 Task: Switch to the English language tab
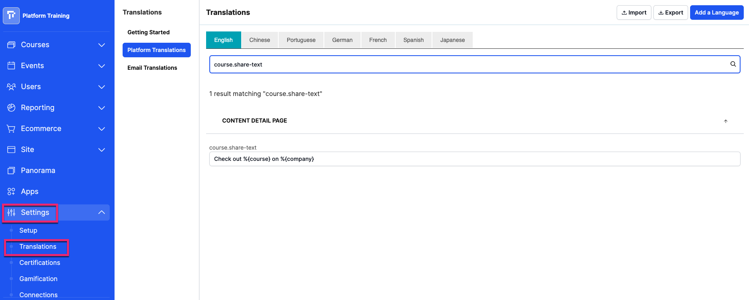[x=223, y=40]
